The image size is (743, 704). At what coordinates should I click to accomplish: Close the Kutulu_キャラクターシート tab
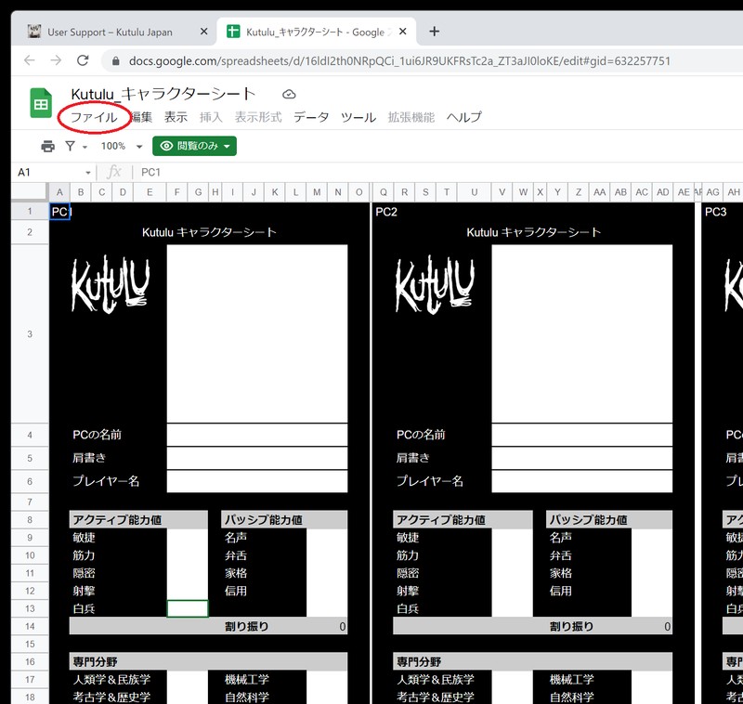click(403, 32)
